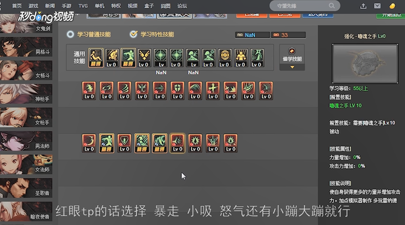Click the red shield cross skill icon

click(178, 91)
